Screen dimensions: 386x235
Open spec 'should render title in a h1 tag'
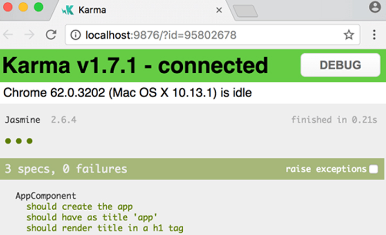pos(105,228)
